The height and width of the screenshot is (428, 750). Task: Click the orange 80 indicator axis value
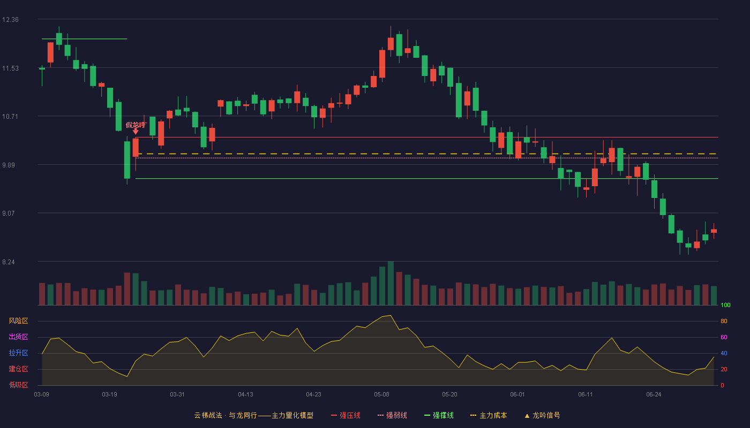coord(724,321)
